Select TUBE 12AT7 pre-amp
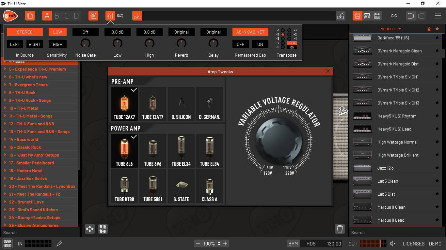The width and height of the screenshot is (446, 250). point(153,104)
